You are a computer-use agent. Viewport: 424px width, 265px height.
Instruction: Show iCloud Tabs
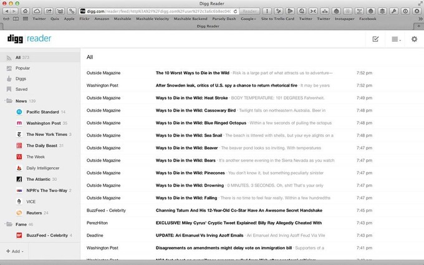click(x=37, y=11)
